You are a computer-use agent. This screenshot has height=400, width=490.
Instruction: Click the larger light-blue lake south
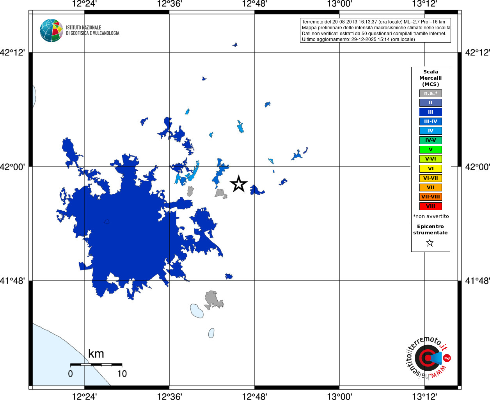(x=197, y=311)
